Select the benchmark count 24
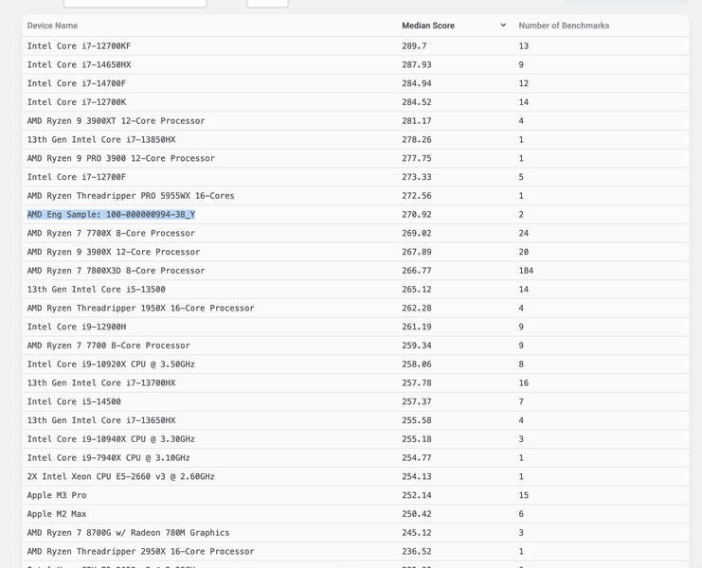Viewport: 702px width, 568px height. [524, 234]
